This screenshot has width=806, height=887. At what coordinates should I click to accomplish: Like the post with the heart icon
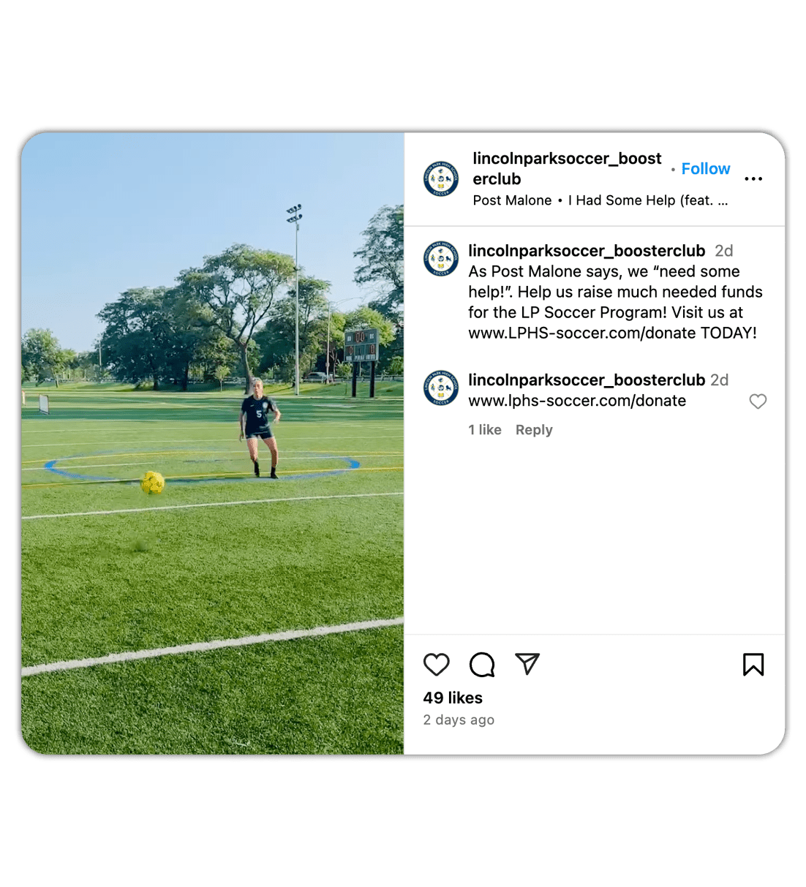click(x=437, y=664)
